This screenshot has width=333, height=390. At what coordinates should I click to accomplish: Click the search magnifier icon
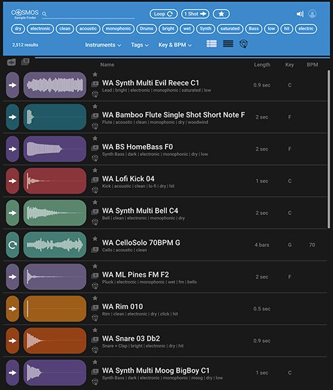pos(44,14)
